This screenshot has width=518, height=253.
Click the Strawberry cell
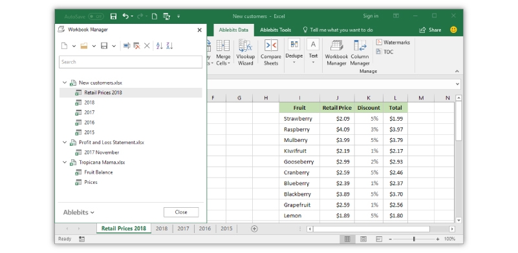click(299, 118)
